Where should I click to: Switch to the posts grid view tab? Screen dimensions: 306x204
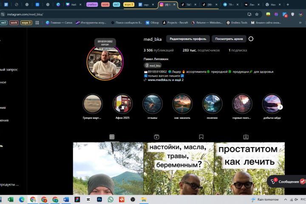coord(112,137)
